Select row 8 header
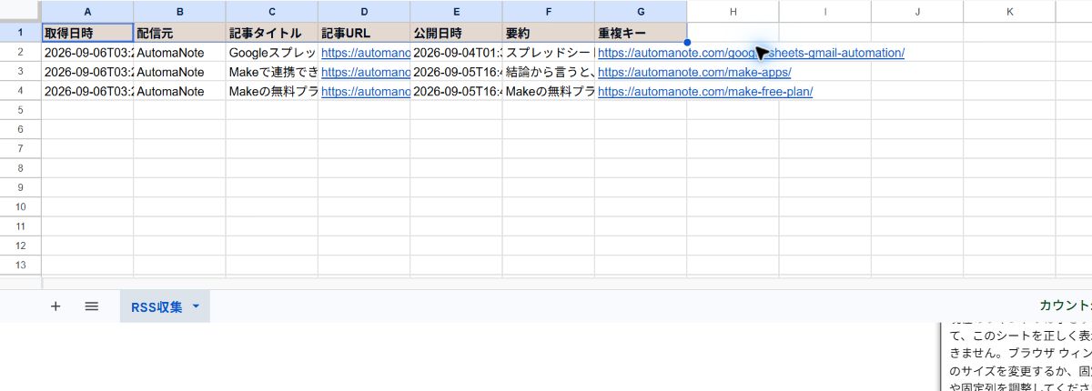This screenshot has width=1092, height=391. 20,167
